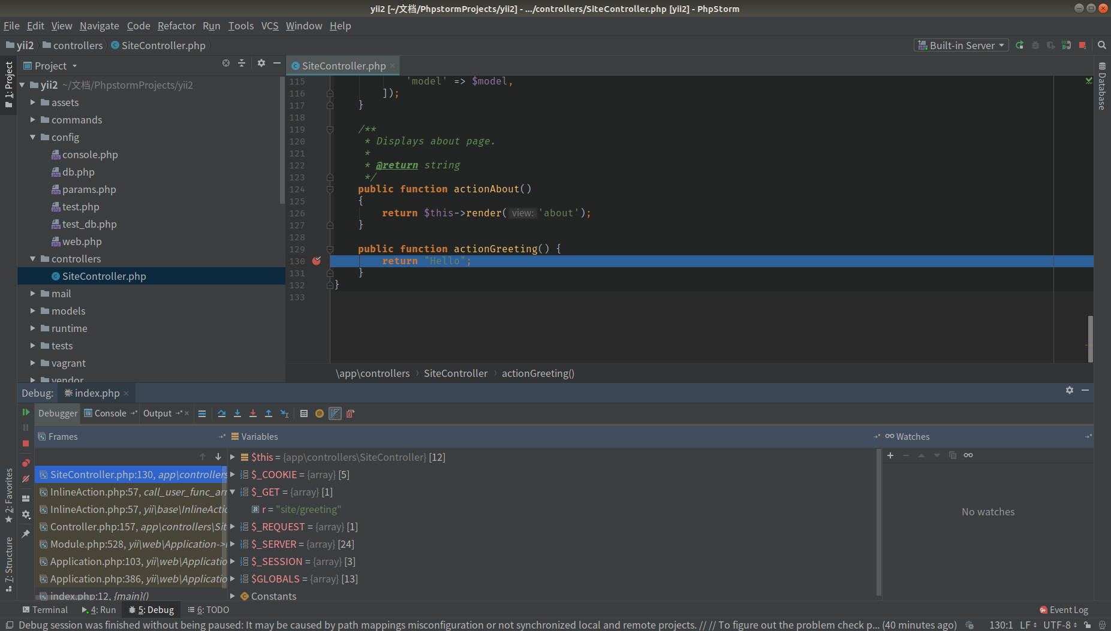Click the Step Out debug icon

(269, 413)
